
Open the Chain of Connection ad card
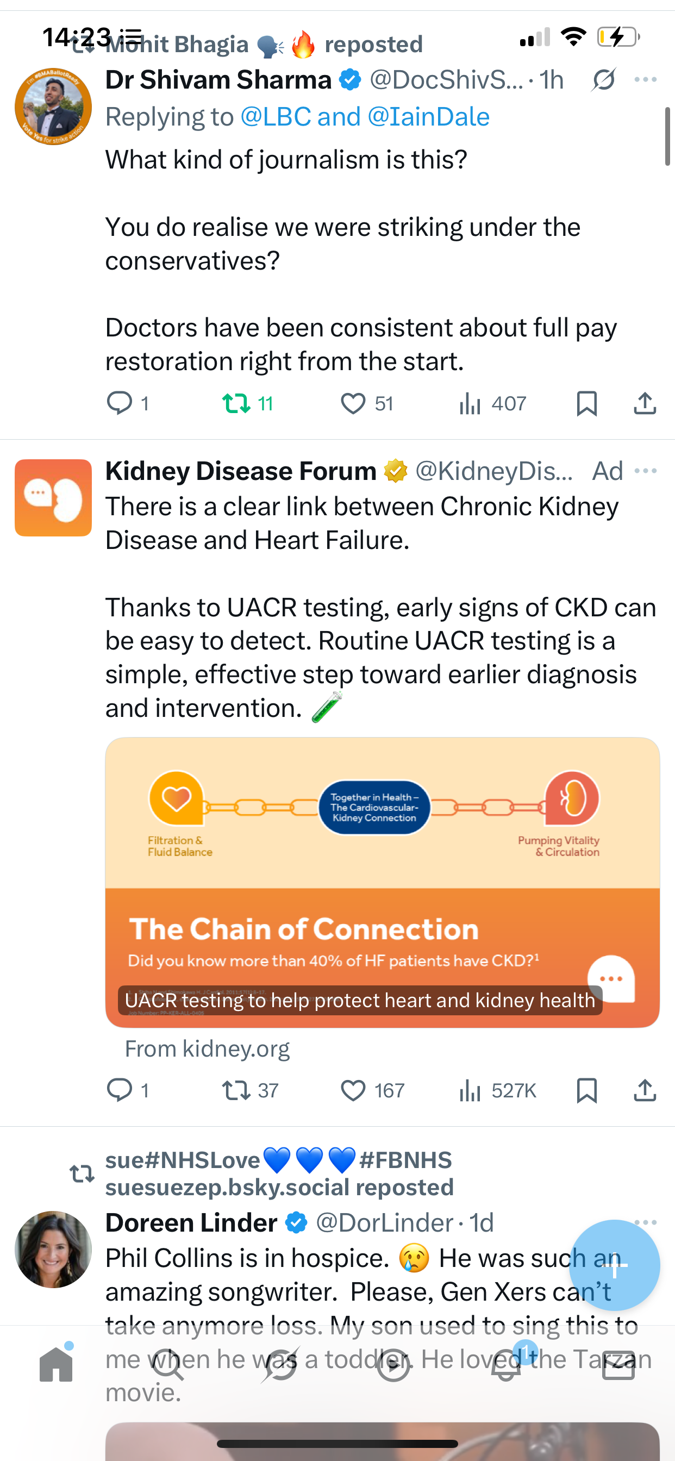382,883
